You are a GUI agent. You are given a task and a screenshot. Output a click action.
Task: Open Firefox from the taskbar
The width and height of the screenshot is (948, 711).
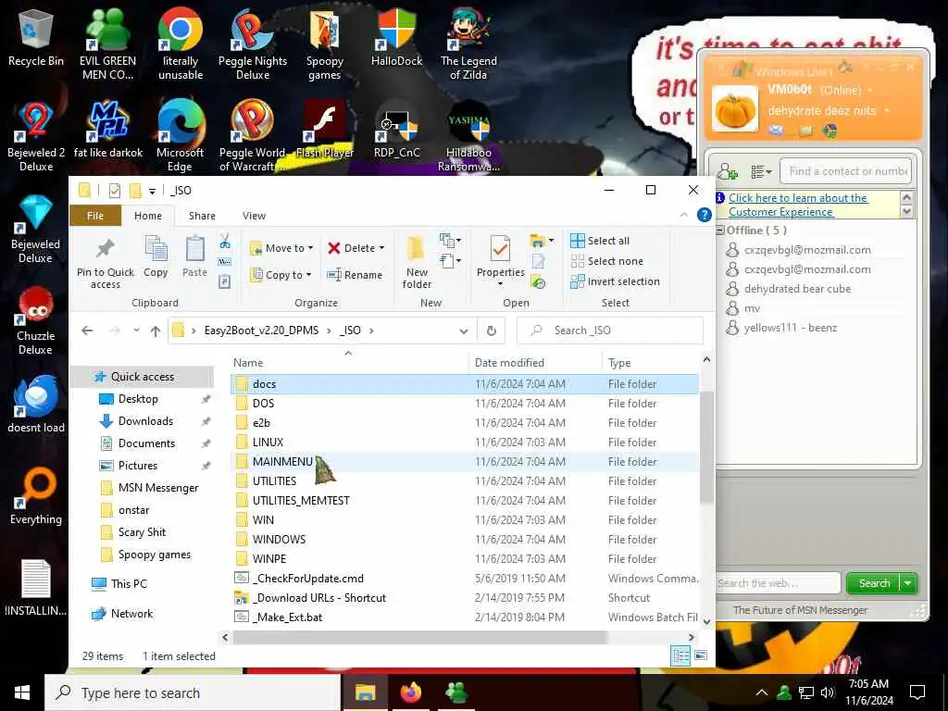coord(410,692)
